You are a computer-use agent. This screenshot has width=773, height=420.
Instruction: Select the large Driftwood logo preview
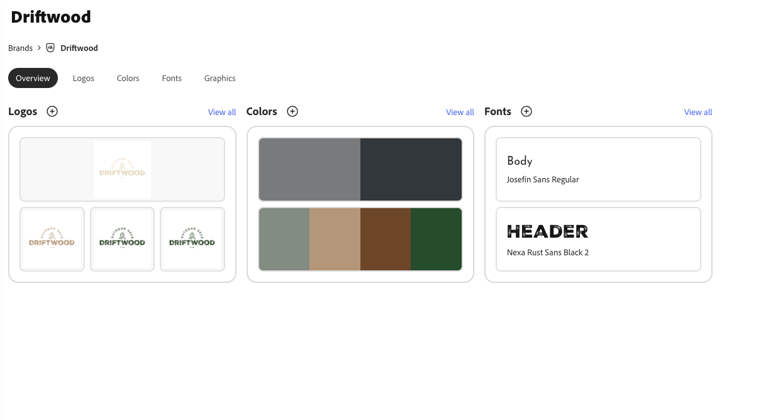[x=122, y=169]
